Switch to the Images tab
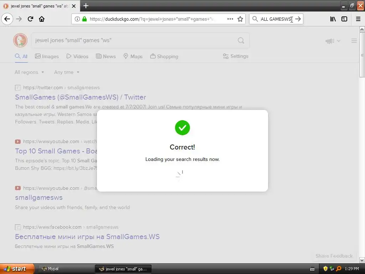 (x=47, y=56)
